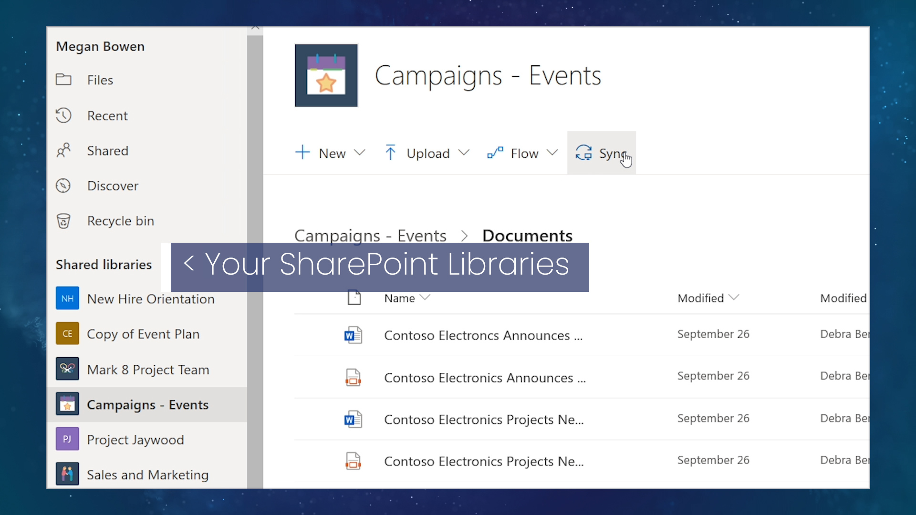The height and width of the screenshot is (515, 916).
Task: Open Word file Contoso Electronics Projects Ne...
Action: coord(484,420)
